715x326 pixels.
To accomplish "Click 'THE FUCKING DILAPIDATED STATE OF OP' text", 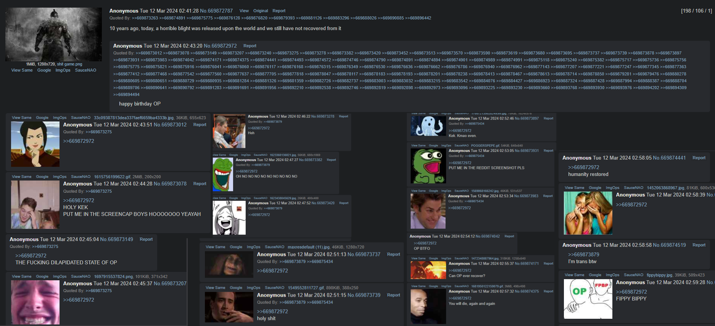I will click(66, 262).
